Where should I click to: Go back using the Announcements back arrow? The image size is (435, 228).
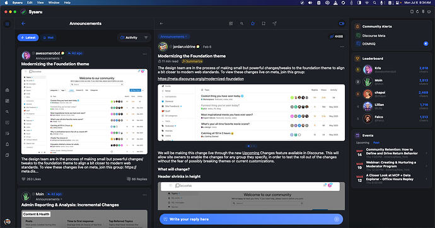[x=23, y=23]
